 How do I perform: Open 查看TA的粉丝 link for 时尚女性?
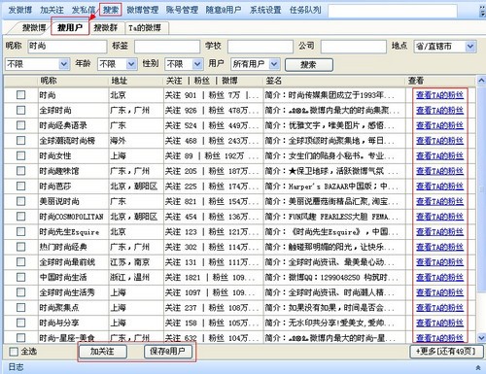click(439, 155)
